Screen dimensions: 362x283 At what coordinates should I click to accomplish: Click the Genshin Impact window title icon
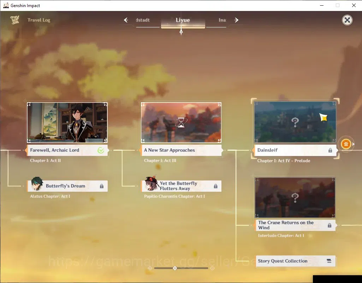(6, 5)
